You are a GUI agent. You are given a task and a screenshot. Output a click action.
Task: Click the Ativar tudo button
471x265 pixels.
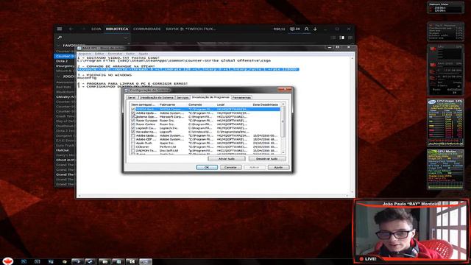(x=227, y=159)
